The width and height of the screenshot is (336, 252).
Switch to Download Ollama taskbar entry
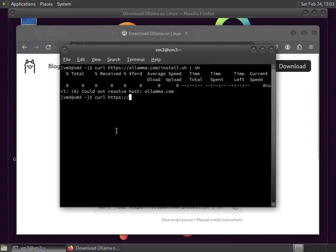click(94, 248)
